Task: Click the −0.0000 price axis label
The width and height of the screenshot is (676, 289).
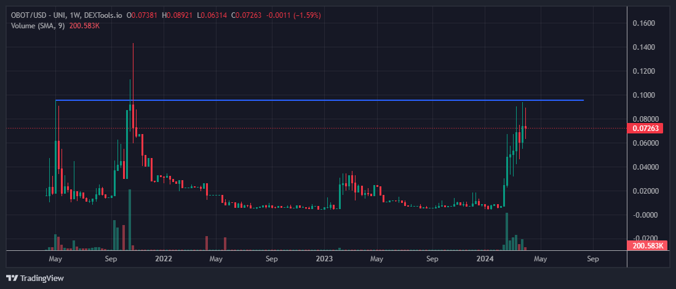Action: coord(645,215)
